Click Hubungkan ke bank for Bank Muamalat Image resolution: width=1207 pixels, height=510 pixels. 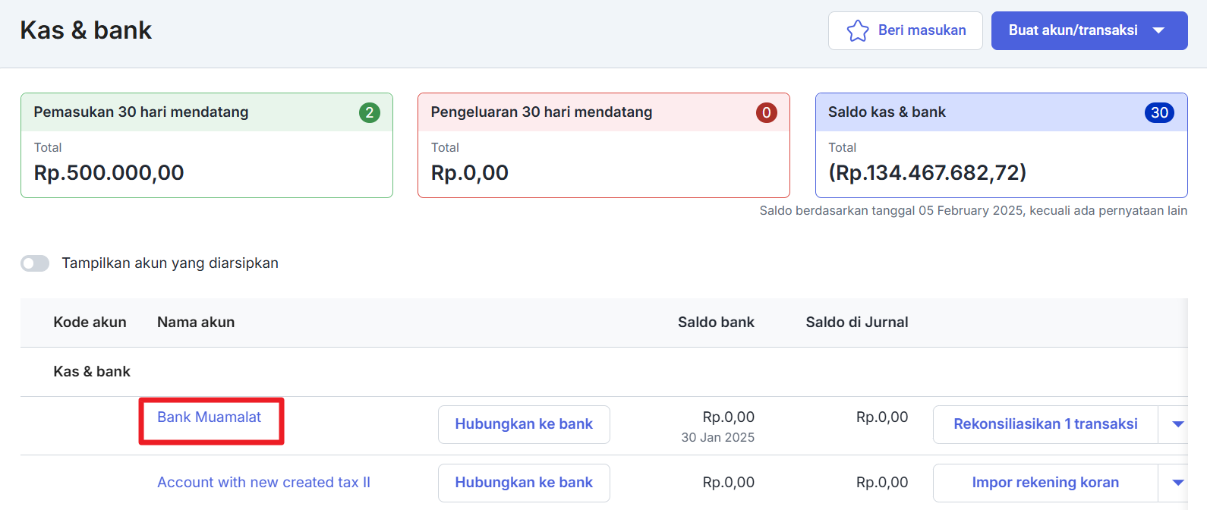point(524,424)
